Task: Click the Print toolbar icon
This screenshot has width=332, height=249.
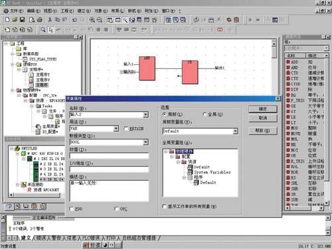Action: coord(40,20)
